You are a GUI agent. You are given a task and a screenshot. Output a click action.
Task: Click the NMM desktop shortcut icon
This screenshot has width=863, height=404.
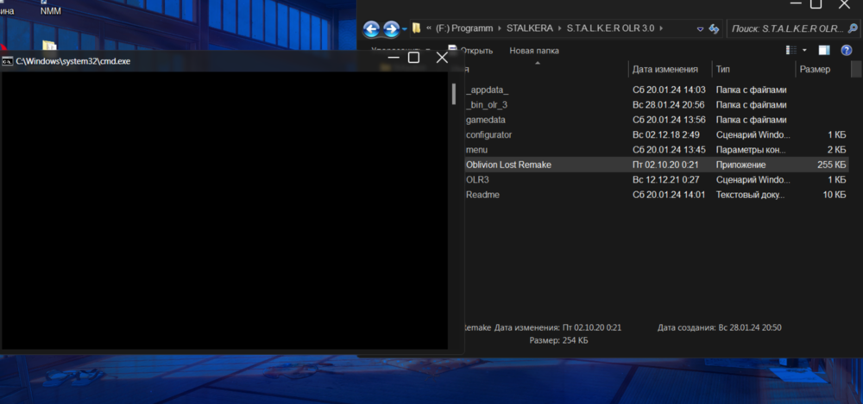50,11
